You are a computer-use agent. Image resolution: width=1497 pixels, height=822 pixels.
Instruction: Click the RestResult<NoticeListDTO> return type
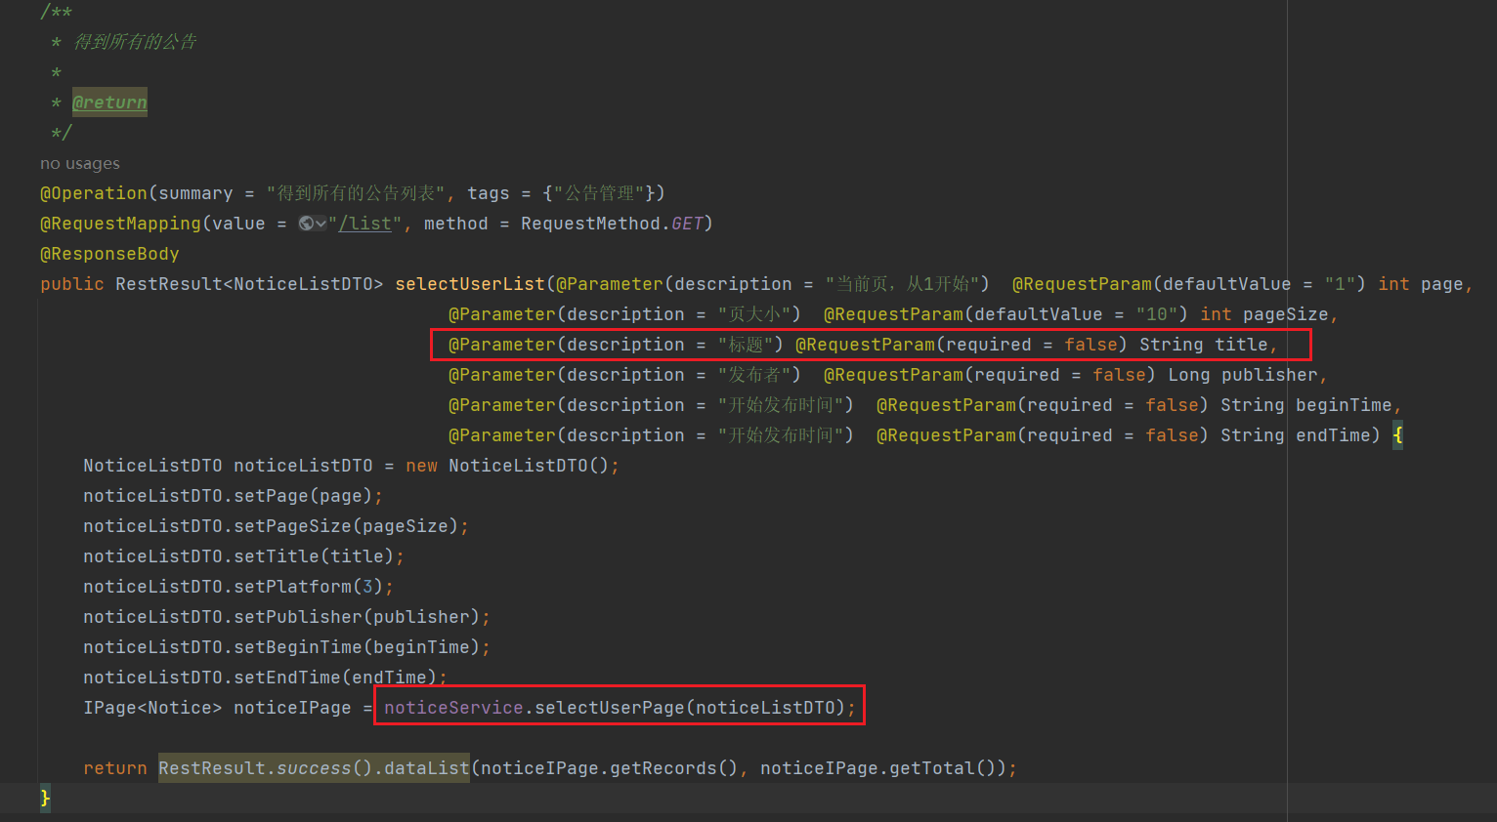(249, 284)
